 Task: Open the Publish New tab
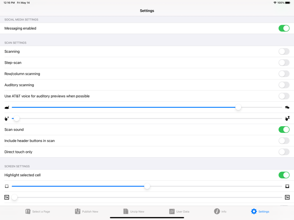coord(87,211)
